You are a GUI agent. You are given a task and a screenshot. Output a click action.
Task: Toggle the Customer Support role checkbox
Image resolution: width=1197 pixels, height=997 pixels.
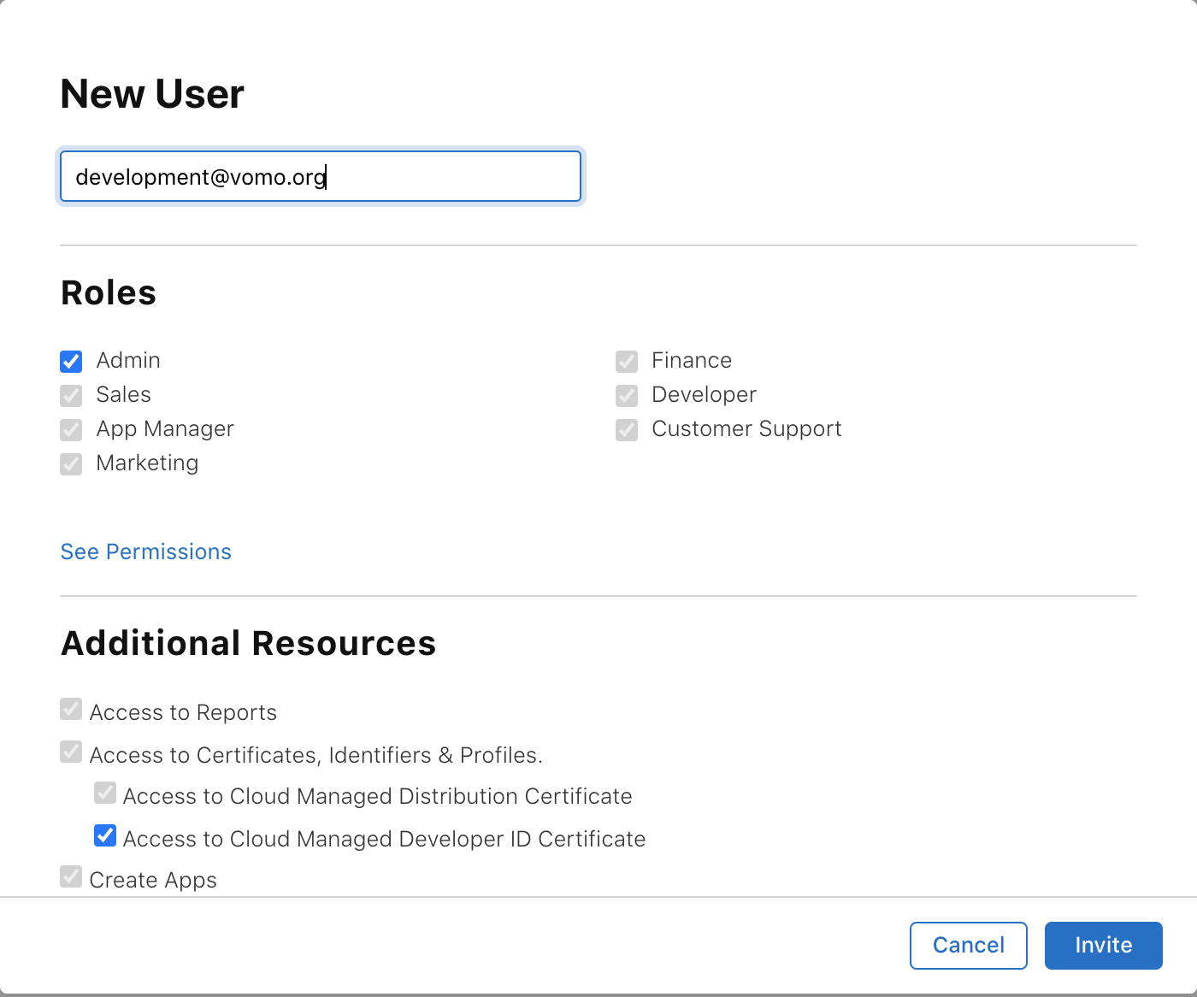pyautogui.click(x=627, y=430)
